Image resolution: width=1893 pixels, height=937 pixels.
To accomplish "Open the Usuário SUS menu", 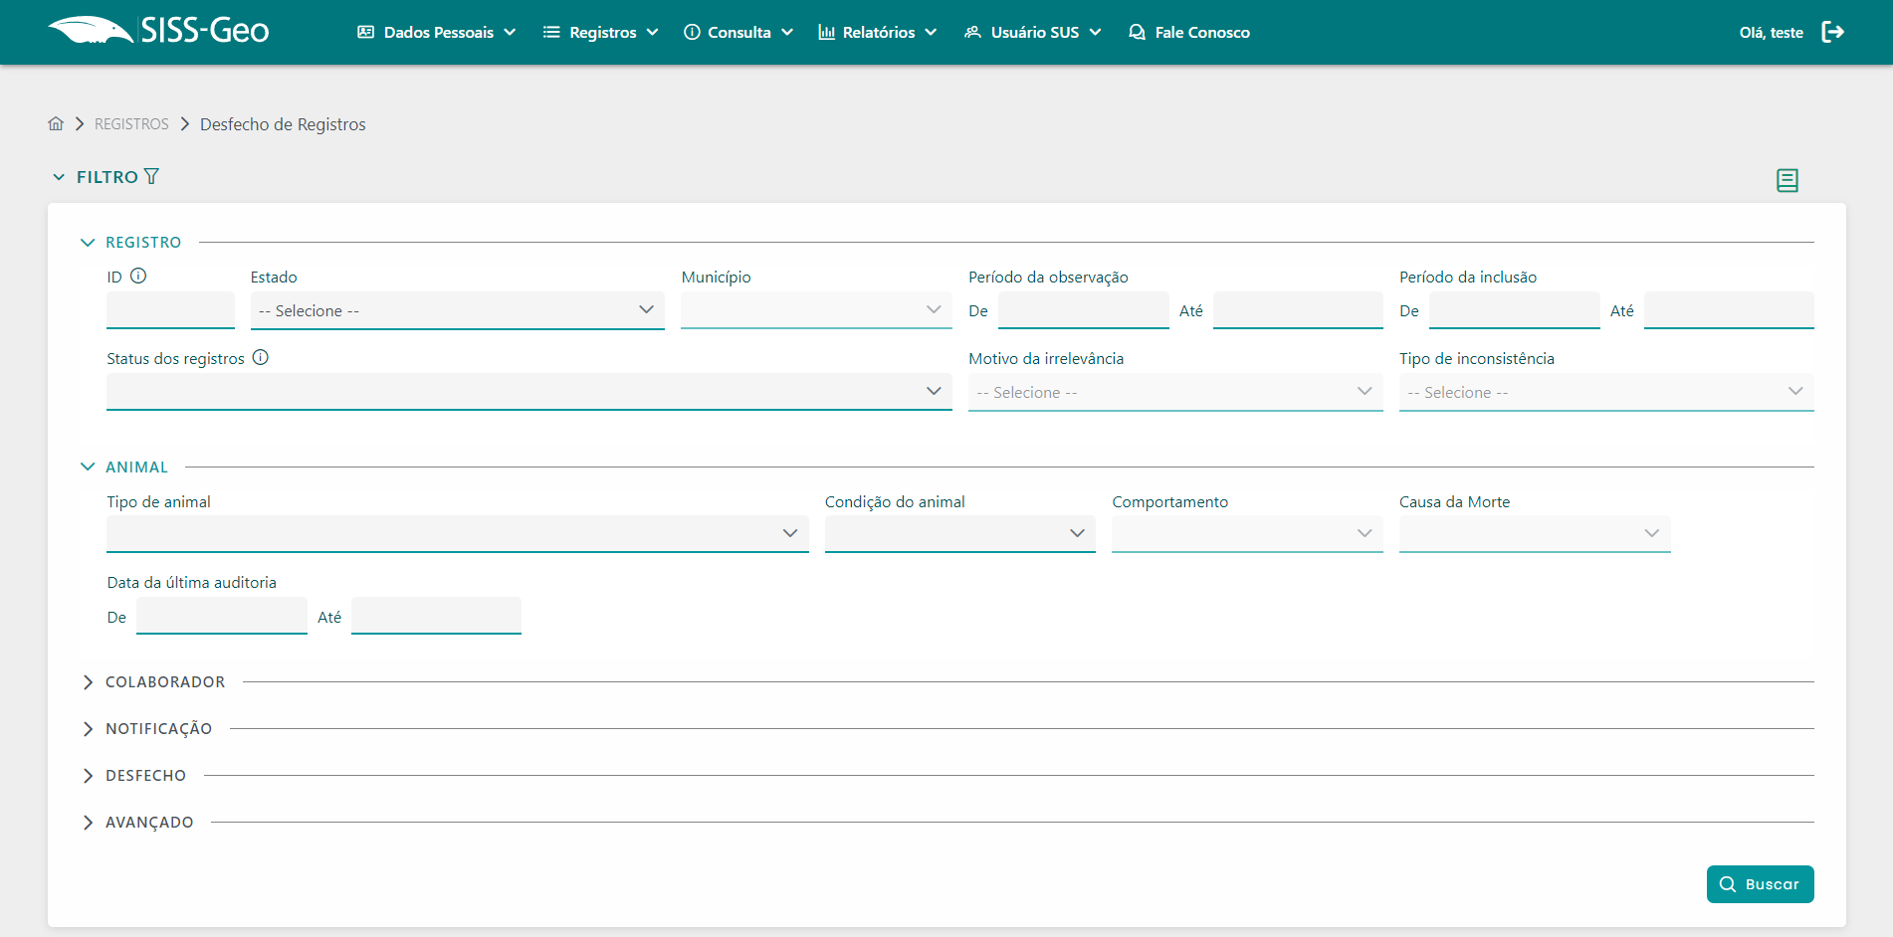I will click(x=1033, y=32).
